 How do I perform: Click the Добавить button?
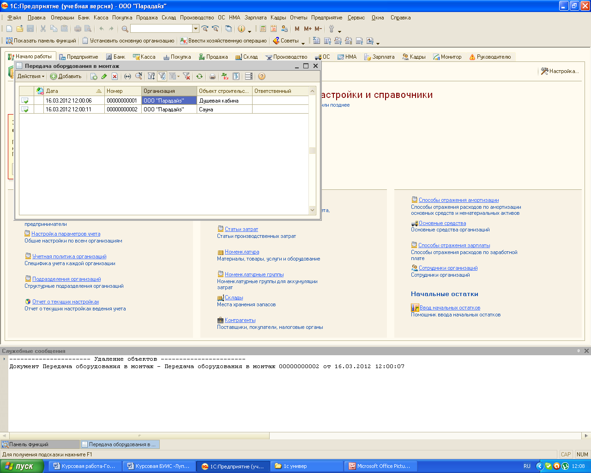pyautogui.click(x=66, y=77)
